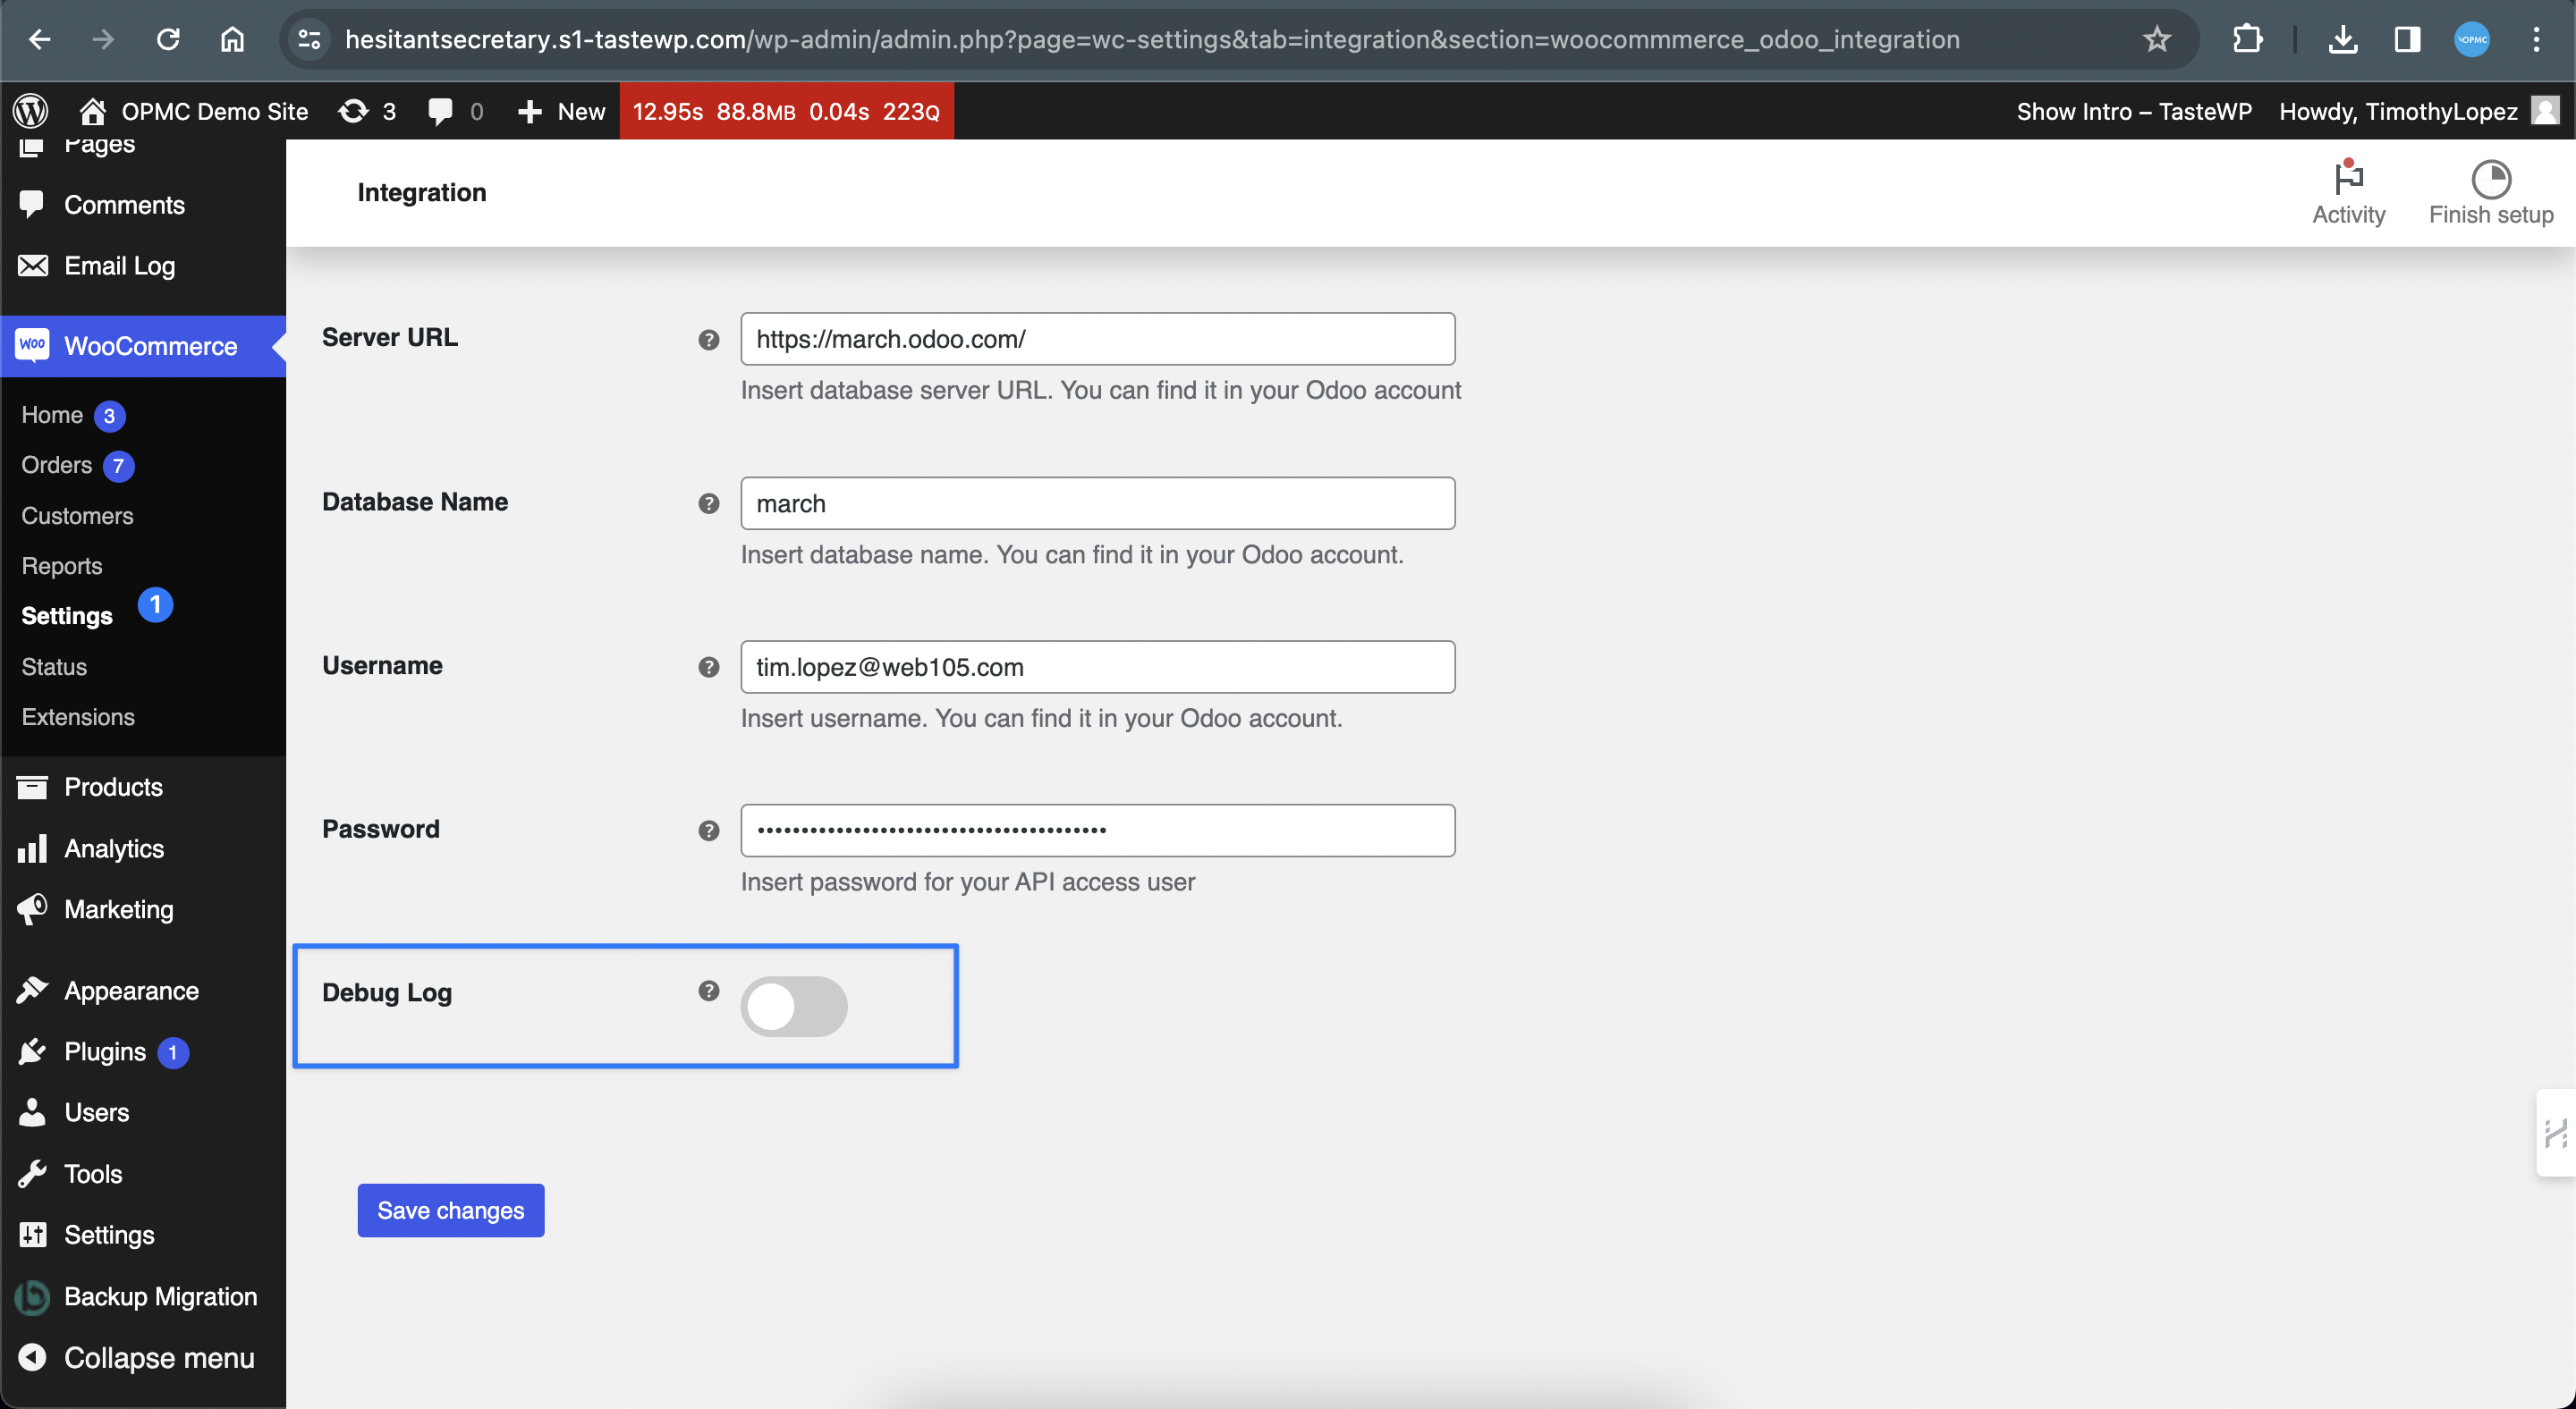Enable the Debug Log toggle
The height and width of the screenshot is (1409, 2576).
coord(794,1007)
